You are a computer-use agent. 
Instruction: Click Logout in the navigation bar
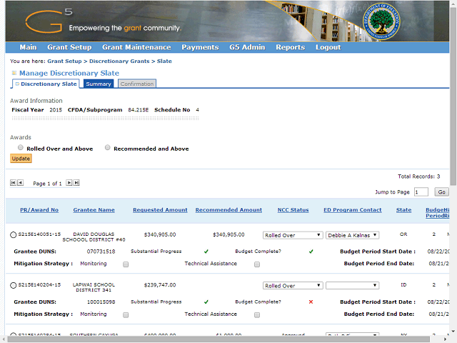[328, 47]
